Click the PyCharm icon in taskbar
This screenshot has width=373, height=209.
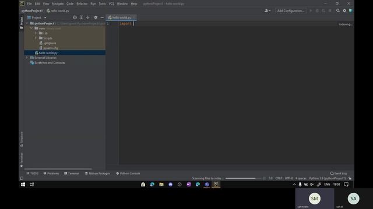(x=216, y=185)
